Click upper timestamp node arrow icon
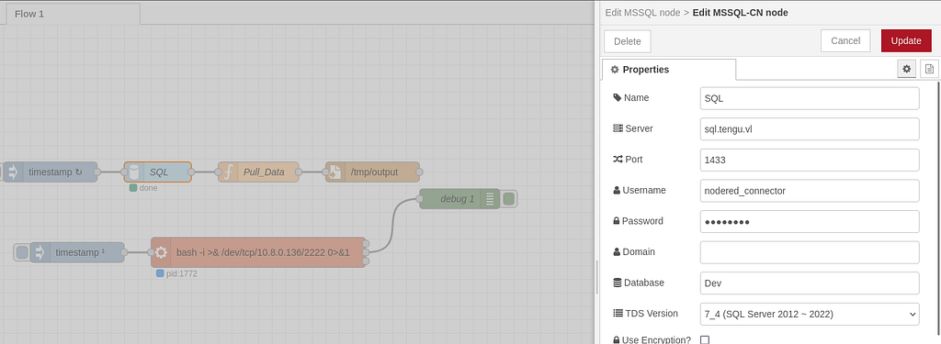Viewport: 941px width, 344px height. click(13, 172)
